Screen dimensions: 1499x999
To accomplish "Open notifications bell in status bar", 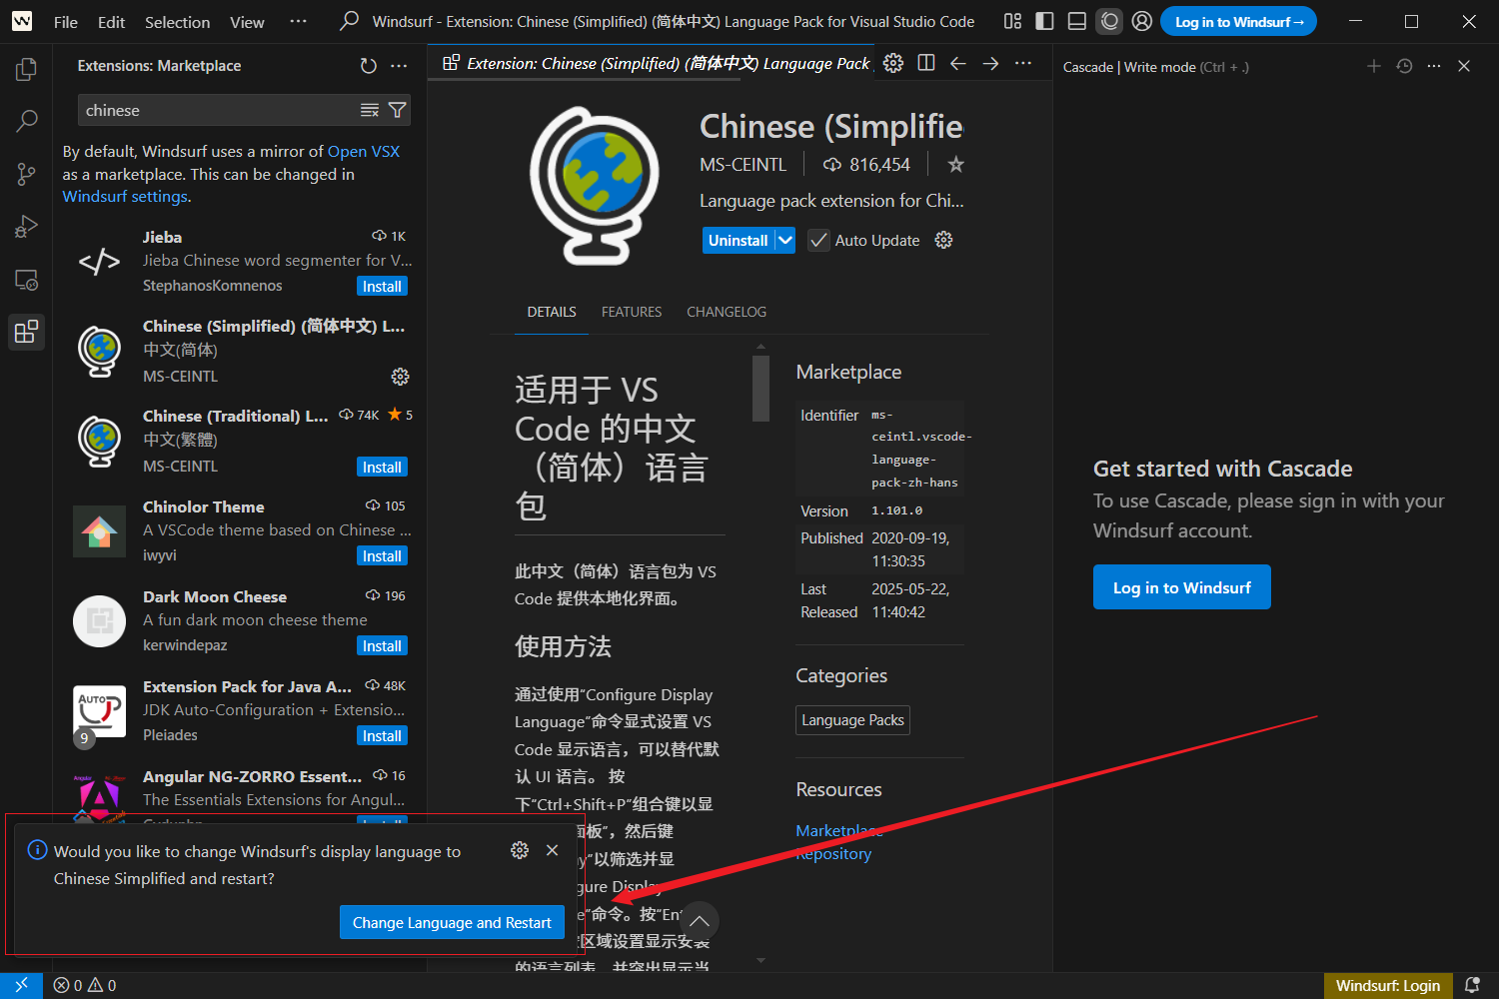I will [1472, 985].
